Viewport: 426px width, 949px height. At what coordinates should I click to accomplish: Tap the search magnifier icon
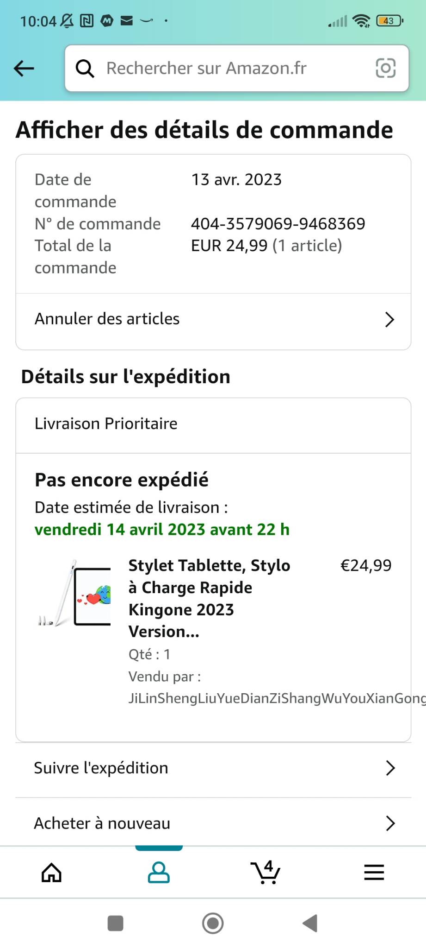(x=85, y=69)
